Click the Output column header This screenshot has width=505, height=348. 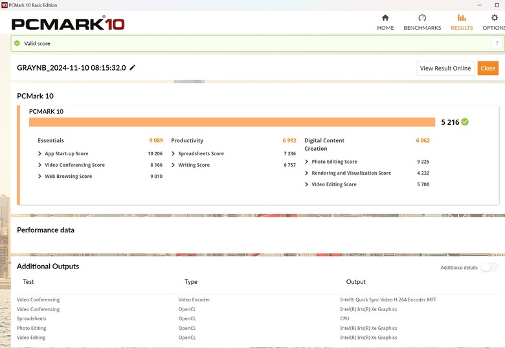(x=356, y=282)
